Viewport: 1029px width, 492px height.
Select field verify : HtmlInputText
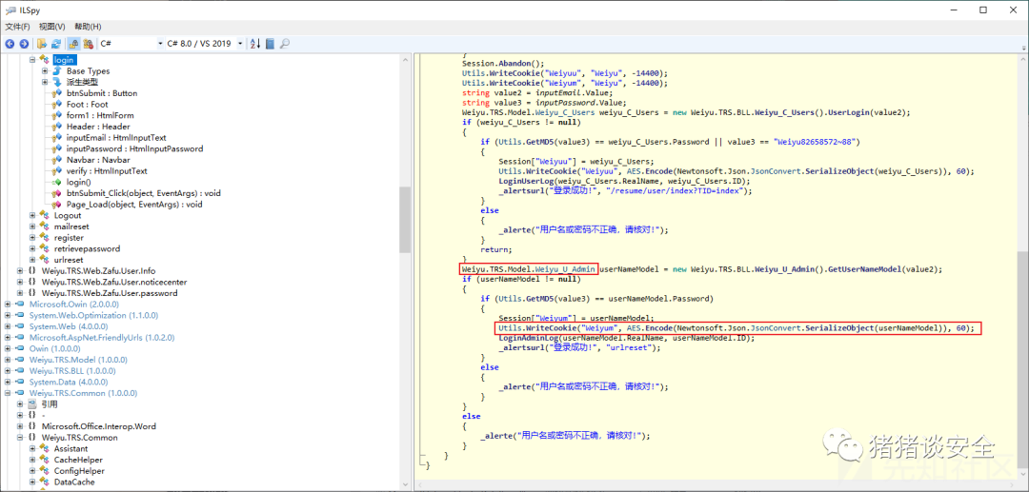point(107,171)
